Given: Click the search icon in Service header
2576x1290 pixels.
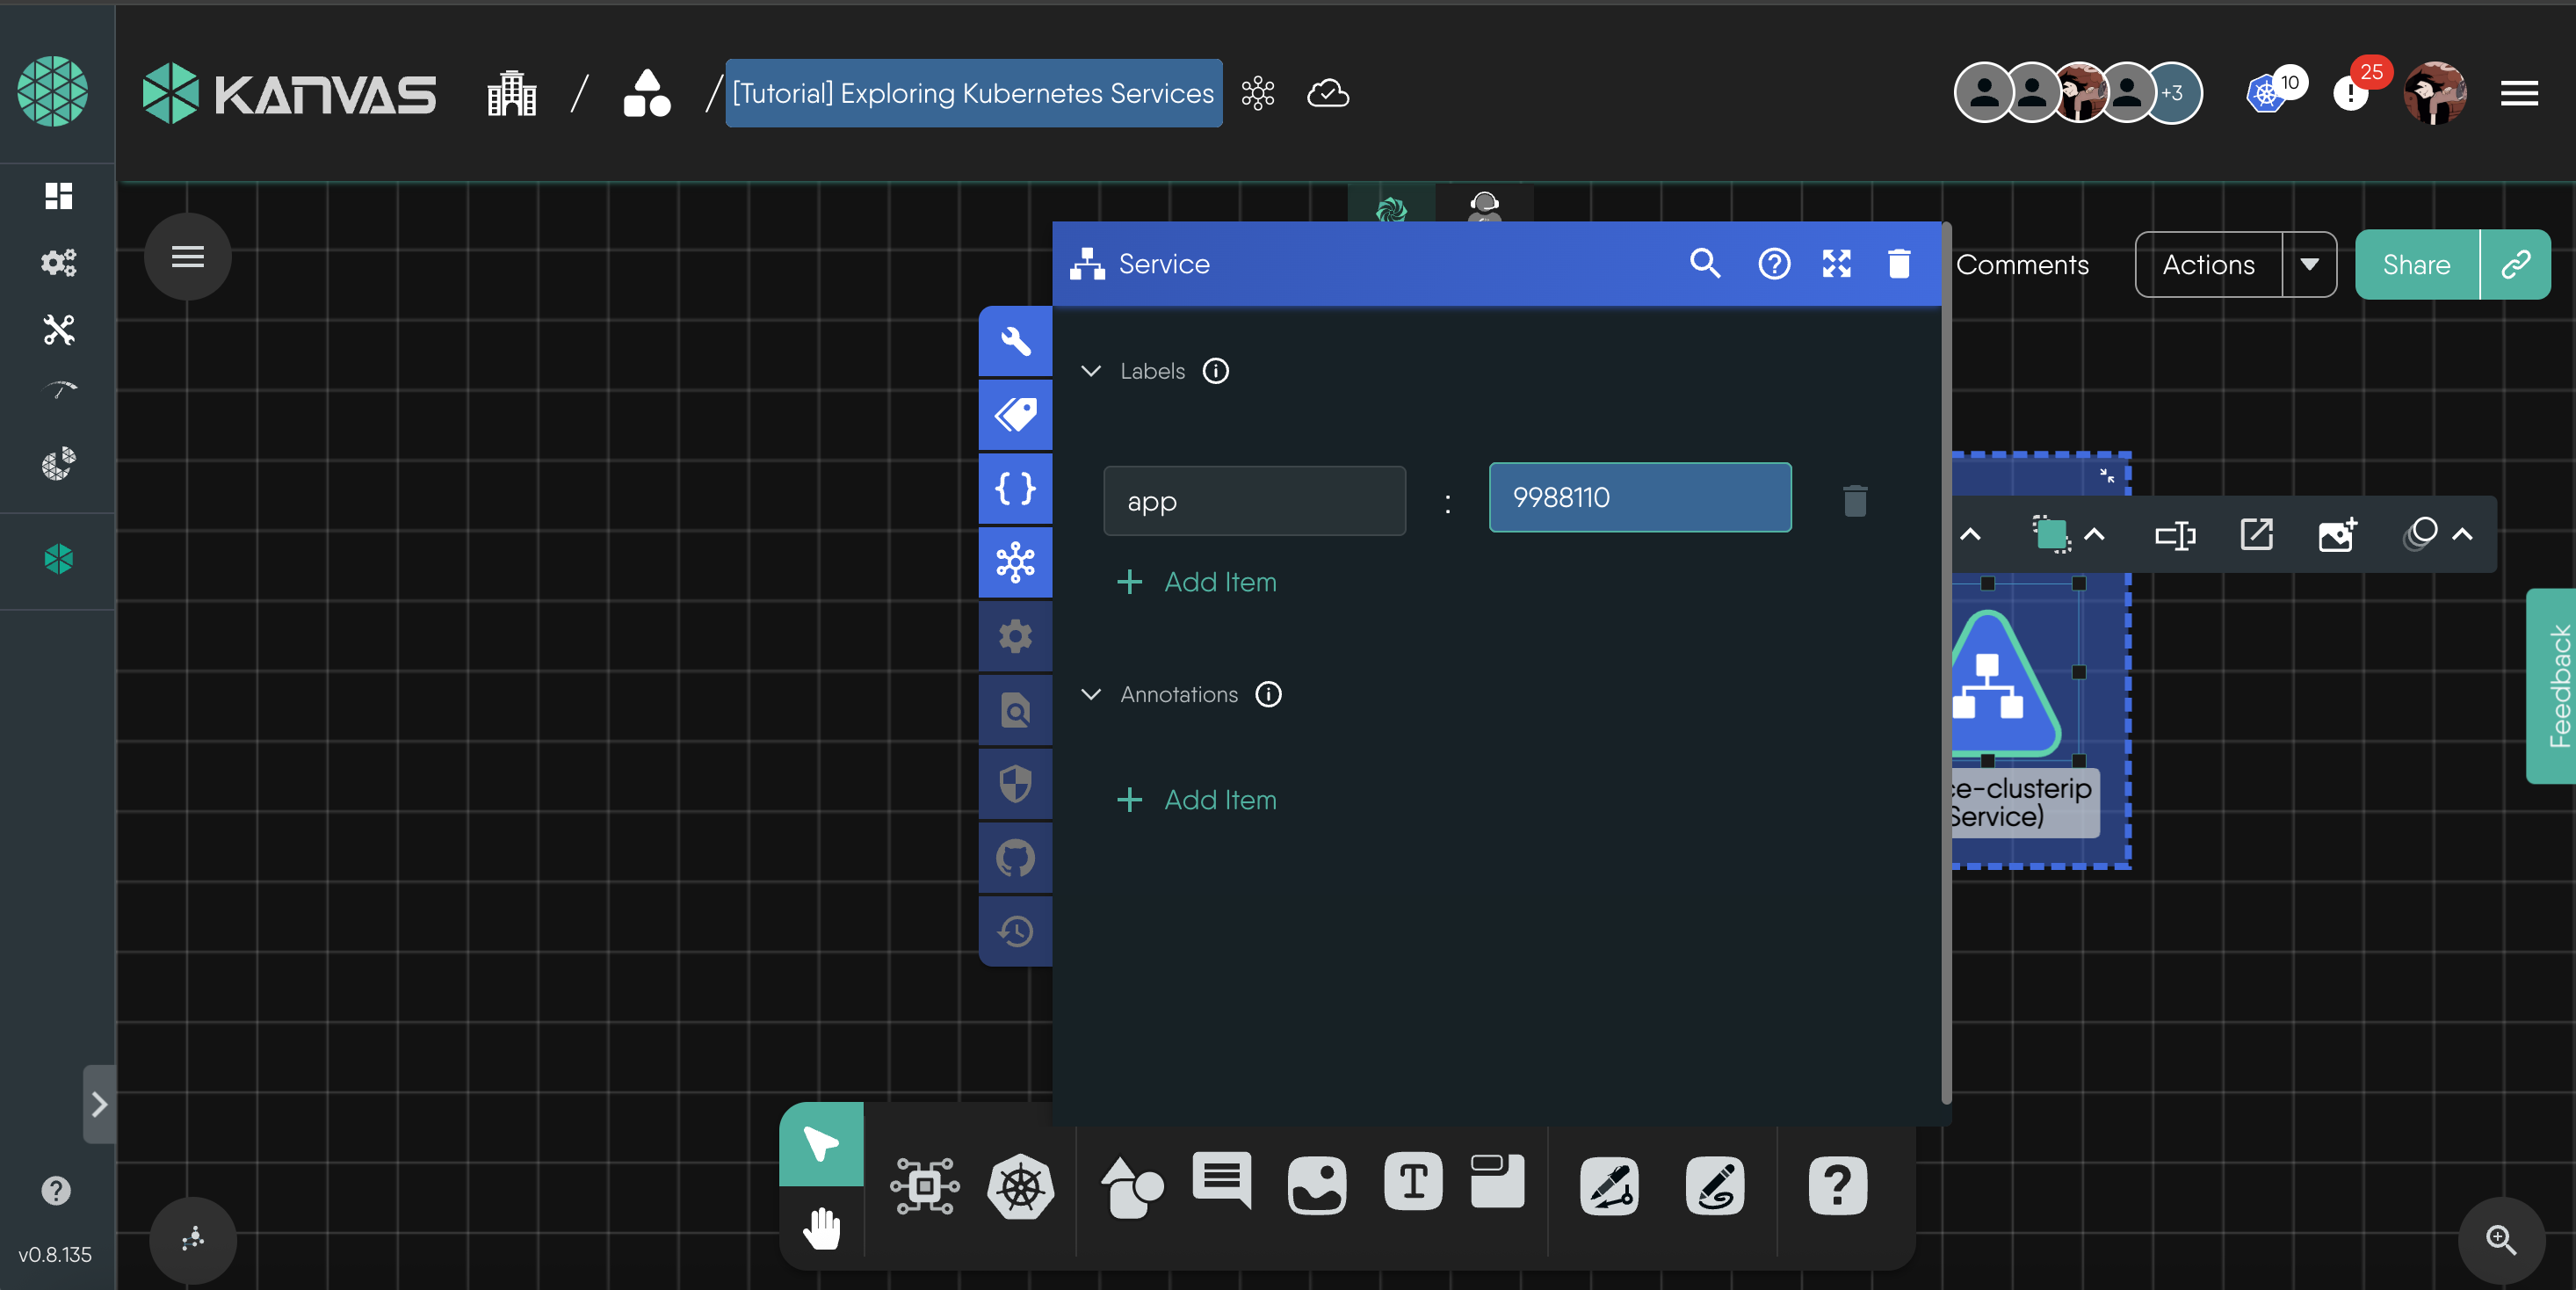Looking at the screenshot, I should tap(1704, 264).
